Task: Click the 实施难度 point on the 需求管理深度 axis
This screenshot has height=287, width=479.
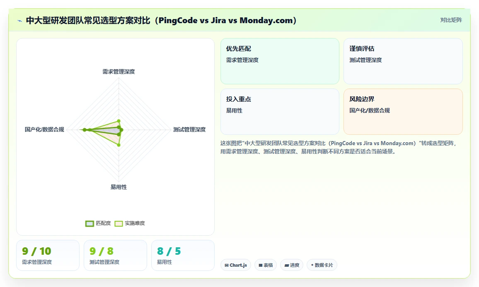Action: [119, 121]
